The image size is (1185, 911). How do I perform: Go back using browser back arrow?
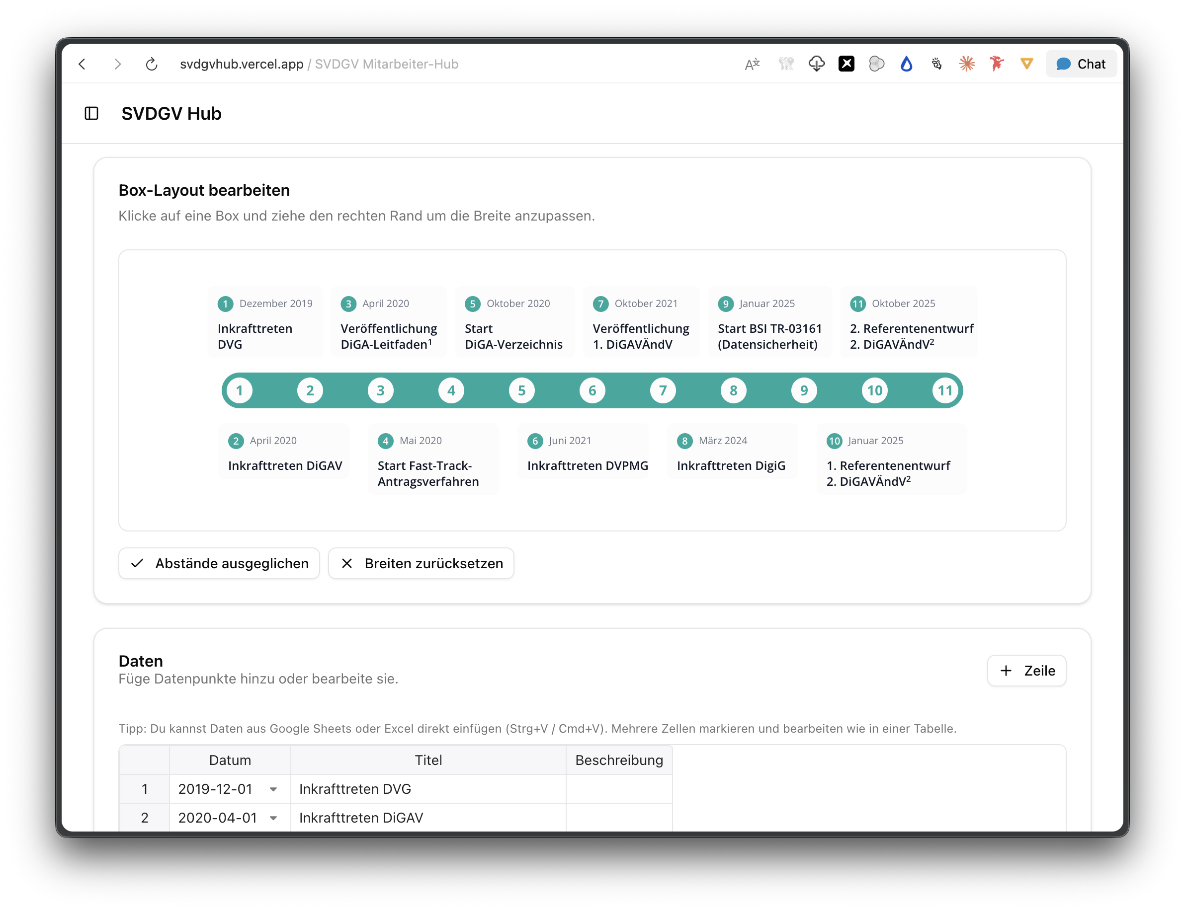(x=82, y=64)
